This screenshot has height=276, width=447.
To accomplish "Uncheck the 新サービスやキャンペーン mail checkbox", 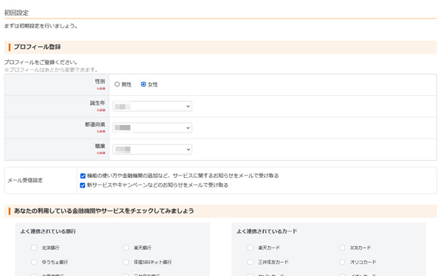I will [x=83, y=185].
